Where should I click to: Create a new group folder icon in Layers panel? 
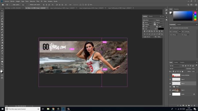pyautogui.click(x=189, y=105)
